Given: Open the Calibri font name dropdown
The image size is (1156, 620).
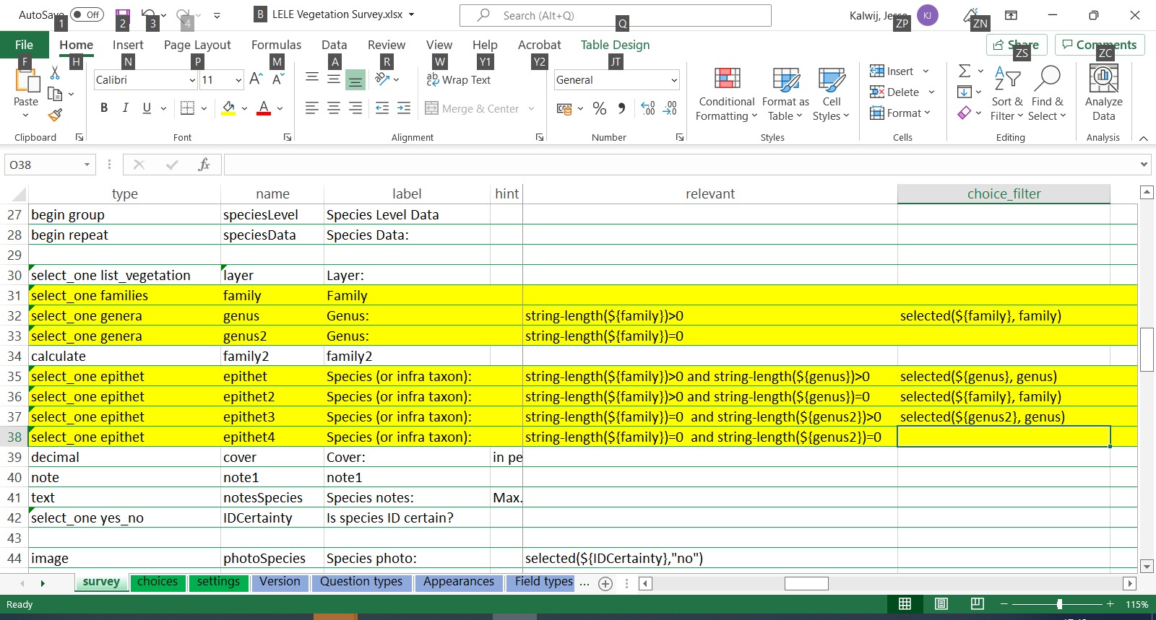Looking at the screenshot, I should (x=192, y=80).
